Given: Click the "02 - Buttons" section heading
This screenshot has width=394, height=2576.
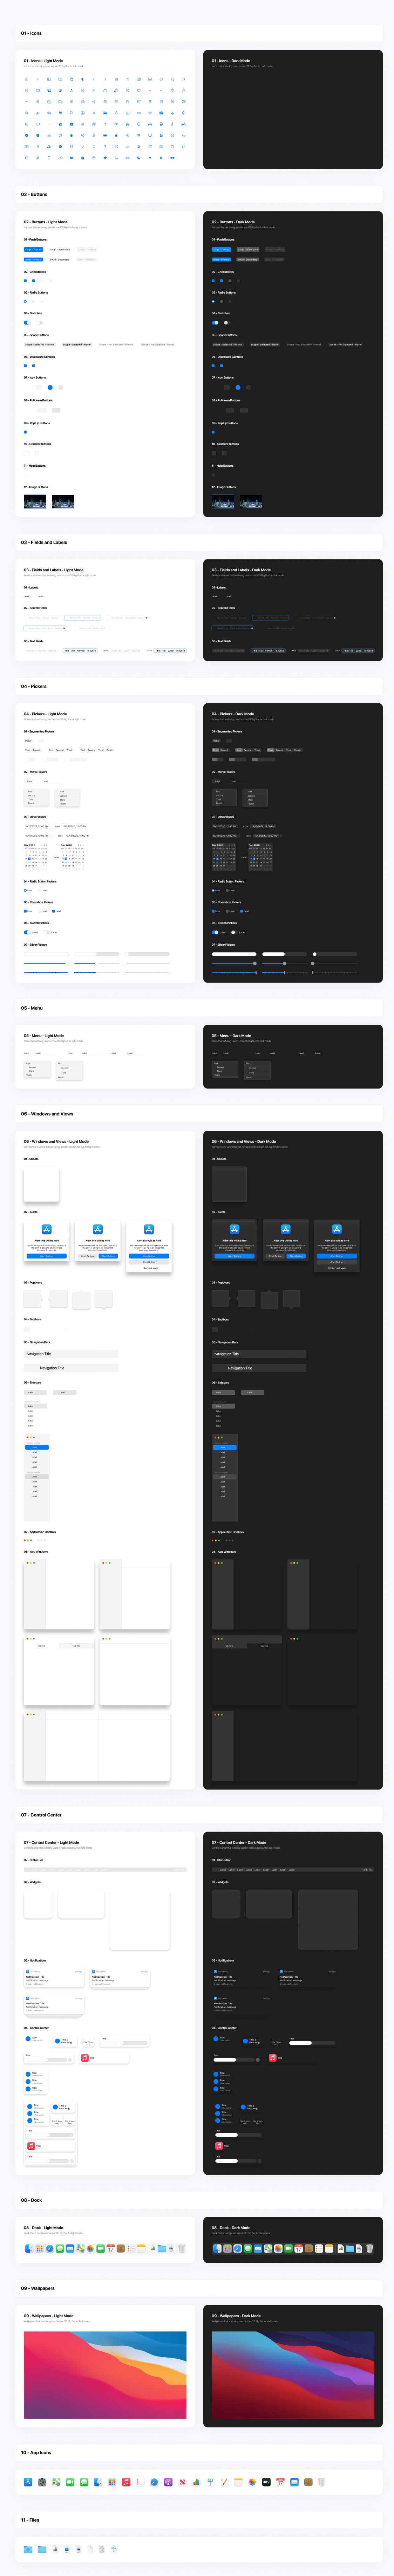Looking at the screenshot, I should point(34,194).
